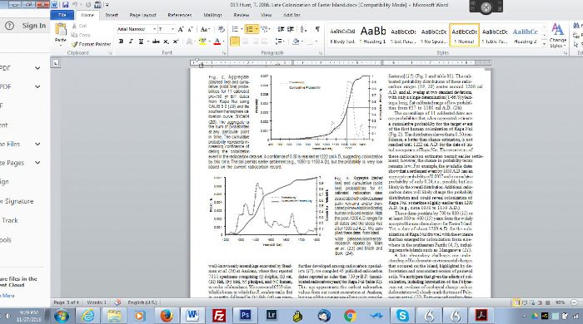583x324 pixels.
Task: Open Photoshop from the taskbar
Action: click(246, 316)
